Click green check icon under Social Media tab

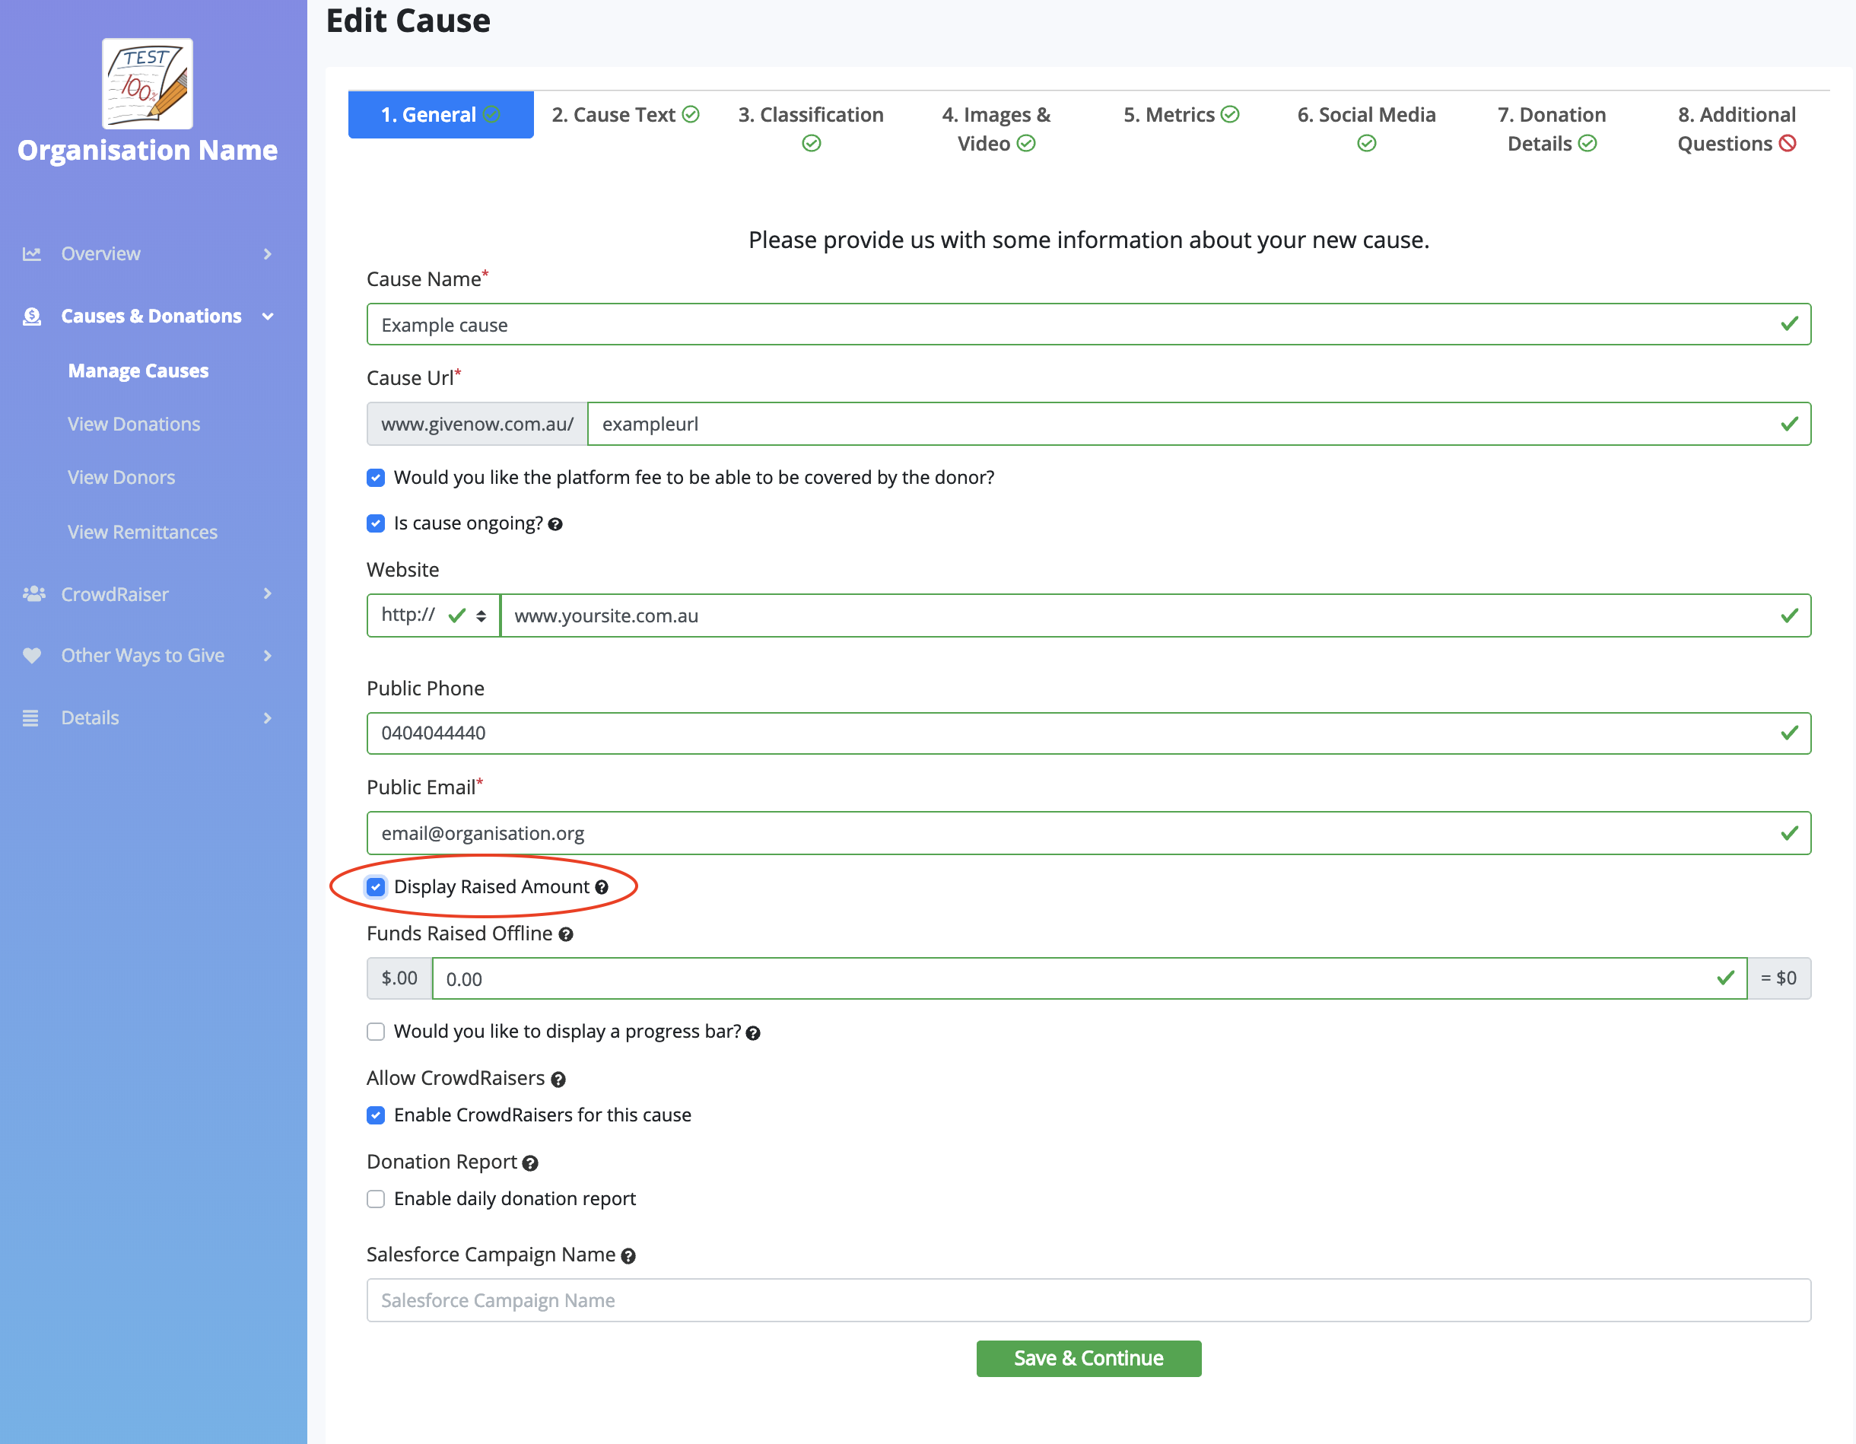pos(1366,144)
